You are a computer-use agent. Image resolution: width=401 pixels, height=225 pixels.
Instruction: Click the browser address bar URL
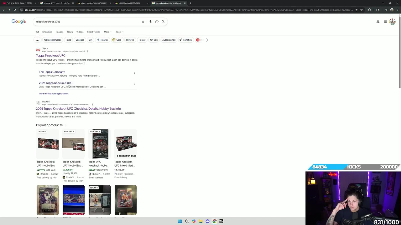pos(188,10)
